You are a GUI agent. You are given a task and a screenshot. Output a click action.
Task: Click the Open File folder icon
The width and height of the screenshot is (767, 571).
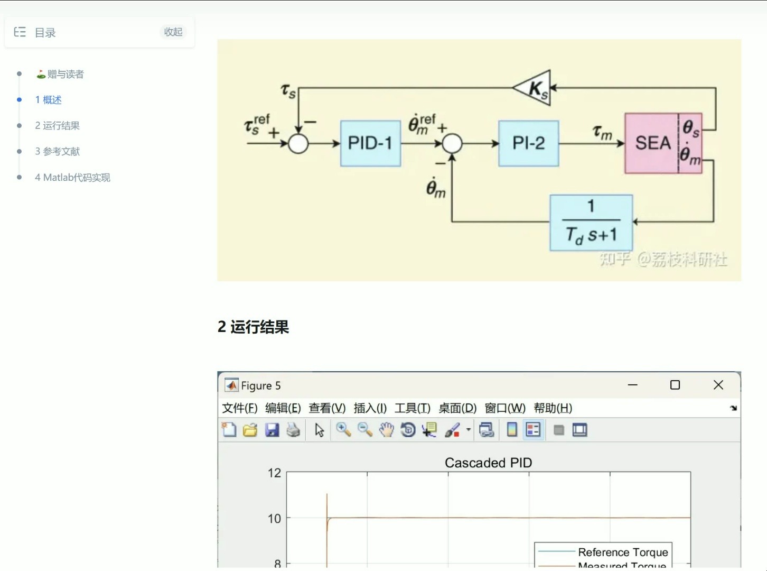[x=250, y=430]
